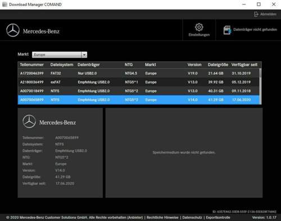Click the 39.92 GB size cell
This screenshot has height=221, width=281.
216,82
